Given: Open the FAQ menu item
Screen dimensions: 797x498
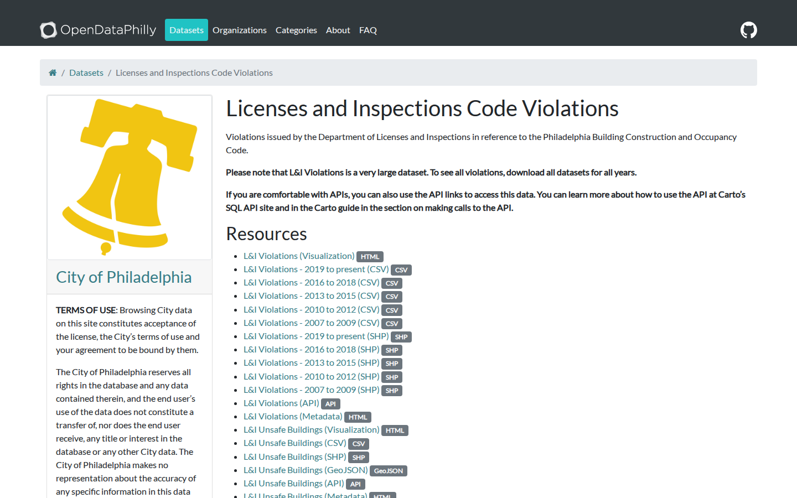Looking at the screenshot, I should 368,30.
